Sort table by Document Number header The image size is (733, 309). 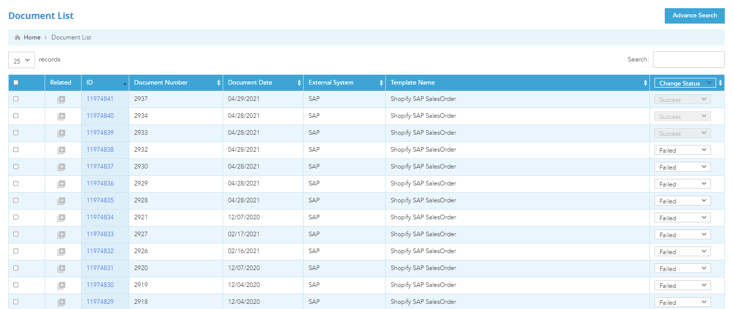[x=161, y=83]
